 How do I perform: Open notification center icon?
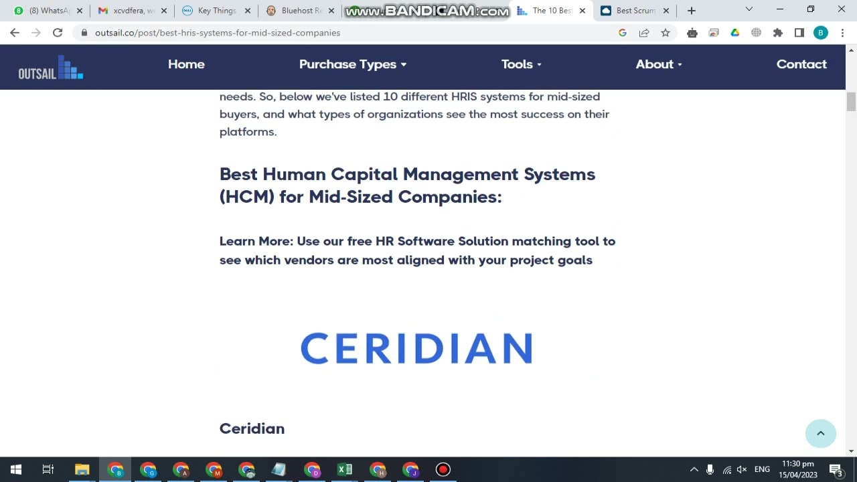pos(836,469)
